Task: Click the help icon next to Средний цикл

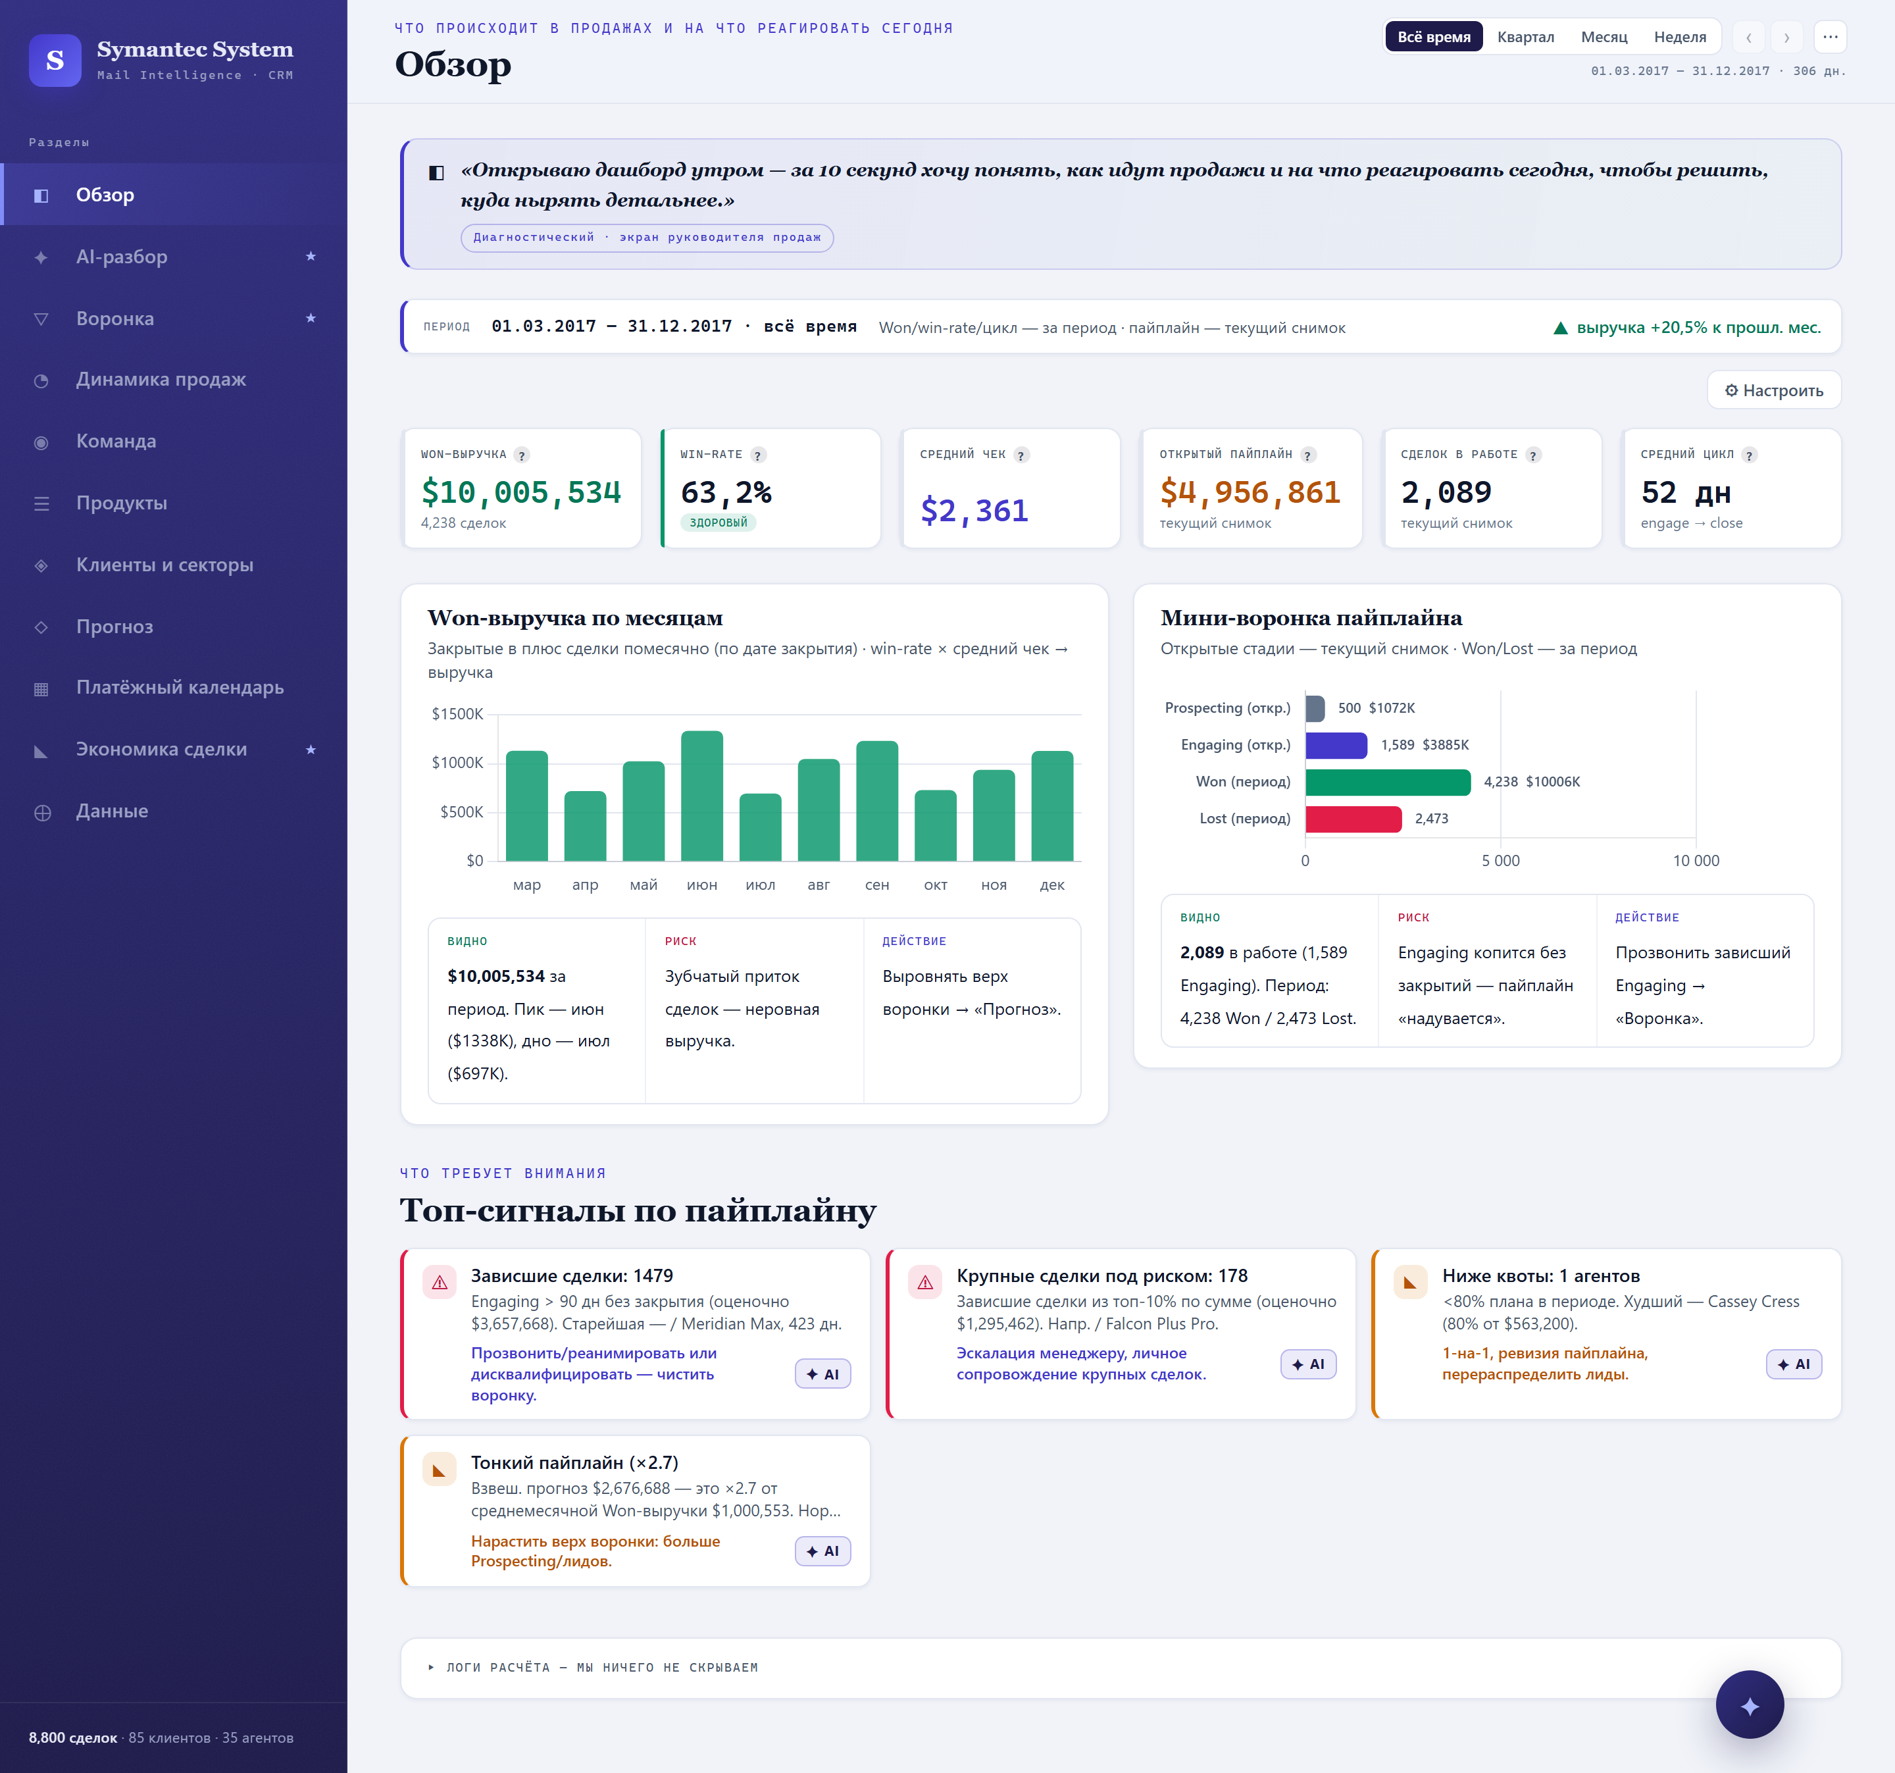Action: [1749, 455]
